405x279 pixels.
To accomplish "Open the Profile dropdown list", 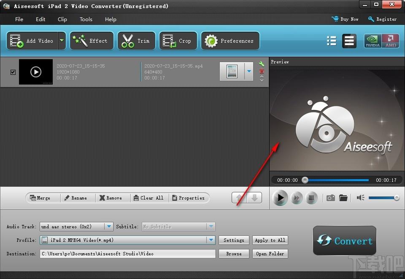I will pos(211,240).
